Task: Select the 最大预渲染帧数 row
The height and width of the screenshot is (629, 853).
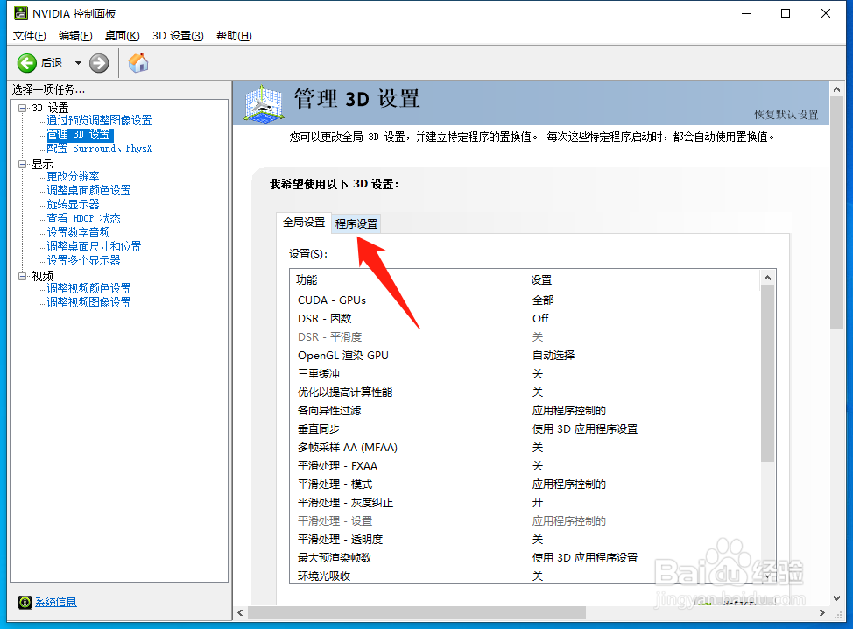Action: [525, 558]
